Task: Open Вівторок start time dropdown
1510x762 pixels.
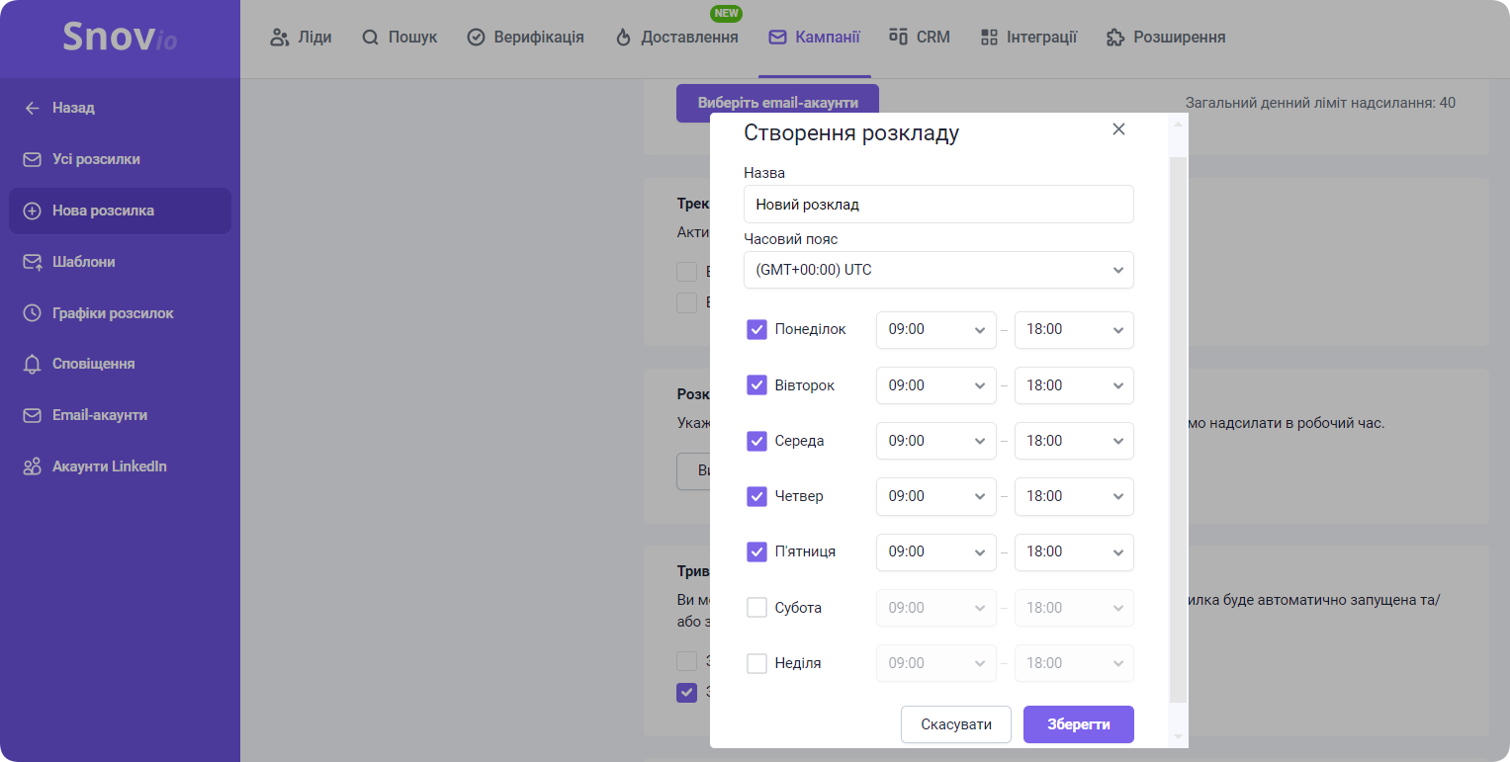Action: tap(936, 385)
